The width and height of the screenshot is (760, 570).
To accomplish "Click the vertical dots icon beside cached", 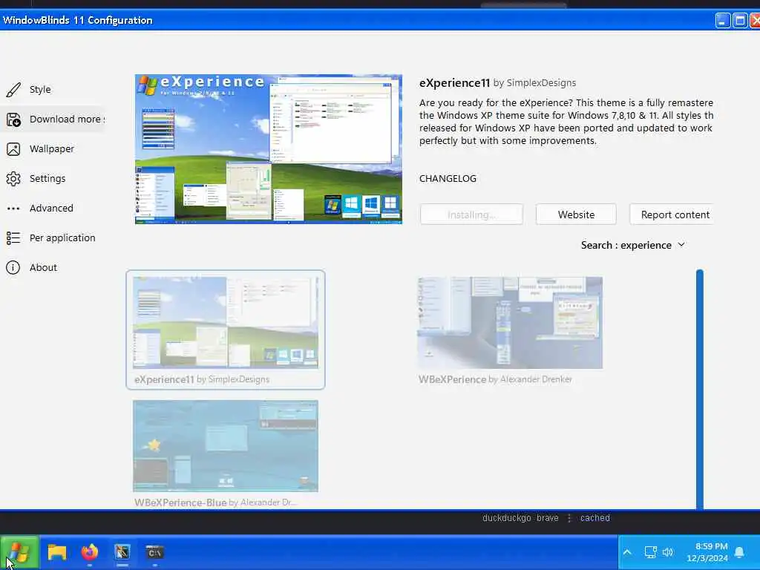I will coord(569,518).
